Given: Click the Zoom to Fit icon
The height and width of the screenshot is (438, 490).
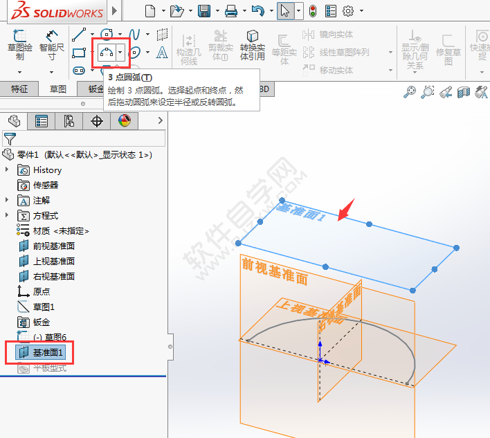Looking at the screenshot, I should (x=410, y=92).
